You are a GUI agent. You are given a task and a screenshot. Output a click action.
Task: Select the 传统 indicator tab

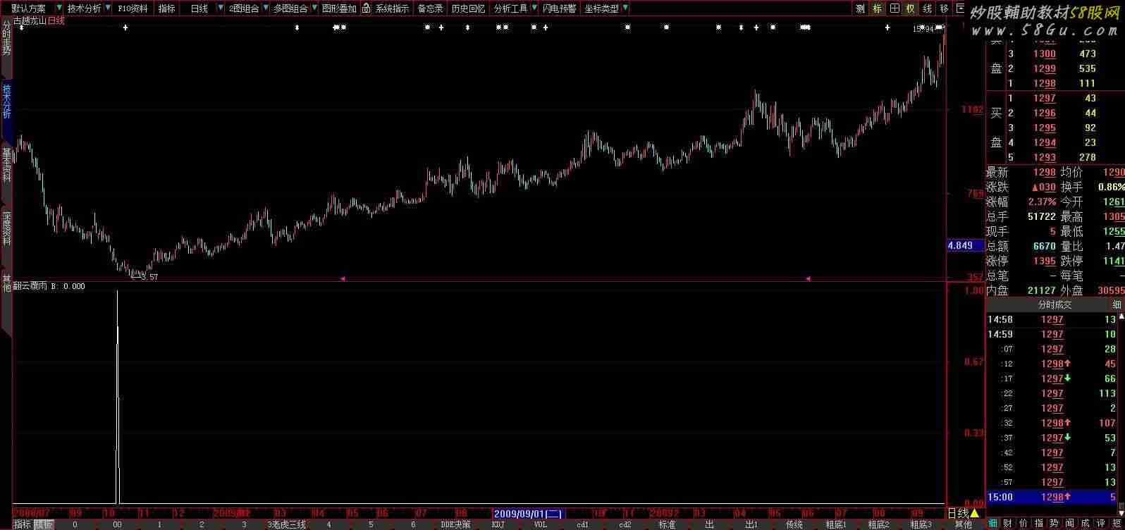click(x=794, y=524)
